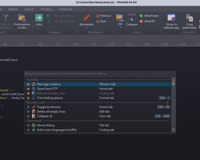Click the command list scroll down arrow
Viewport: 200px width, 160px height.
pos(173,130)
